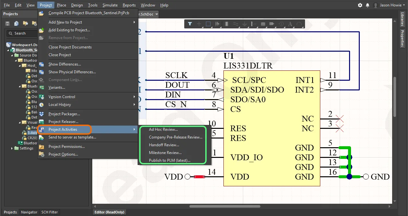Select Publish to PLM (latest) option

(x=169, y=160)
